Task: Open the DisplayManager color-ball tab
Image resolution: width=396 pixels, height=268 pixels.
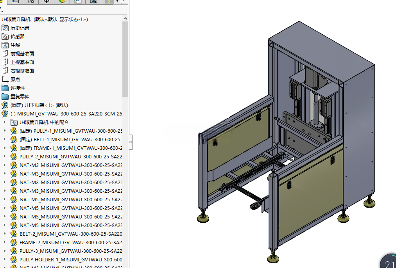Action: click(x=62, y=2)
